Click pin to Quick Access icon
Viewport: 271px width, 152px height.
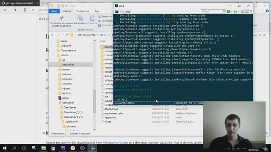coord(61,18)
